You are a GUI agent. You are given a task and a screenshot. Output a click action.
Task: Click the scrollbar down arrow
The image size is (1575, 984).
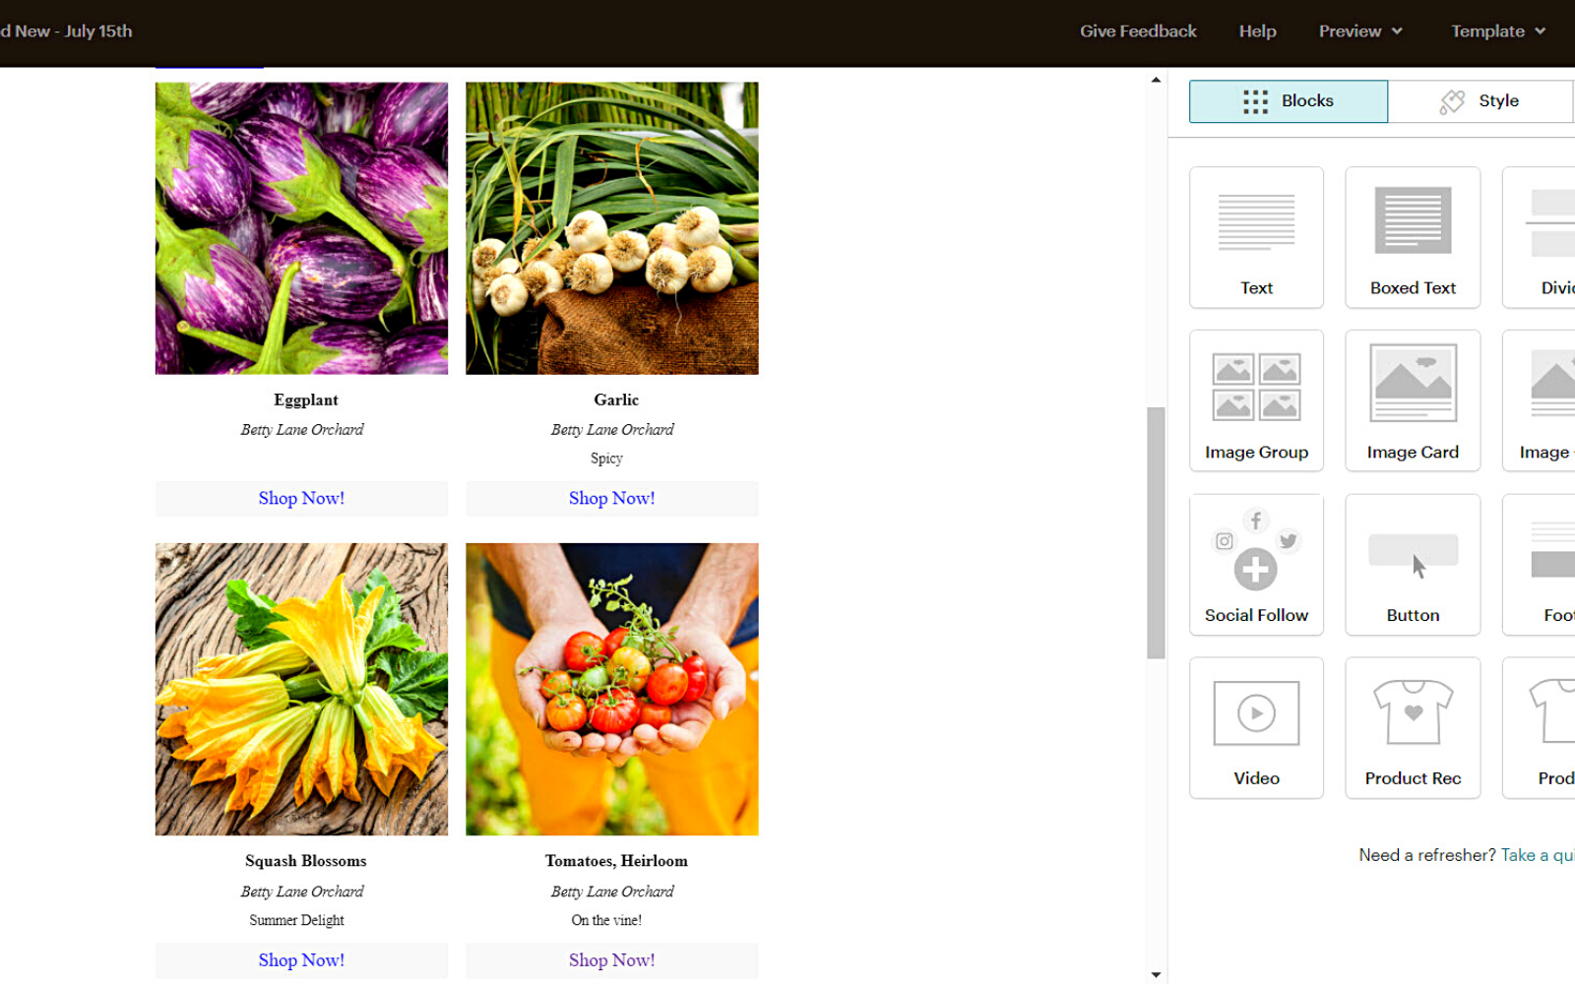coord(1156,974)
